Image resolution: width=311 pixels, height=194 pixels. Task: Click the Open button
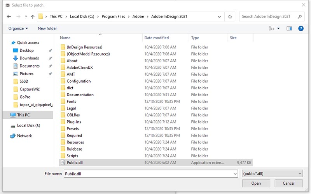(x=256, y=183)
